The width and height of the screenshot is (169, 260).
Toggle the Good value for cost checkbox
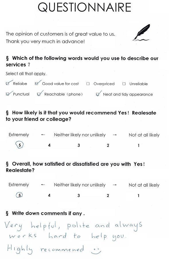coord(36,84)
